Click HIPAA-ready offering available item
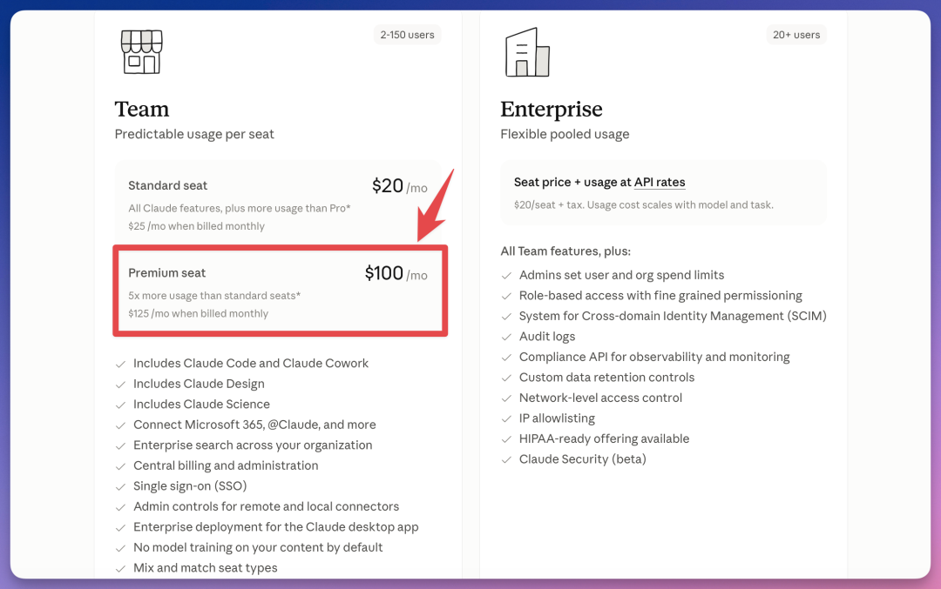Viewport: 941px width, 589px height. pyautogui.click(x=604, y=438)
